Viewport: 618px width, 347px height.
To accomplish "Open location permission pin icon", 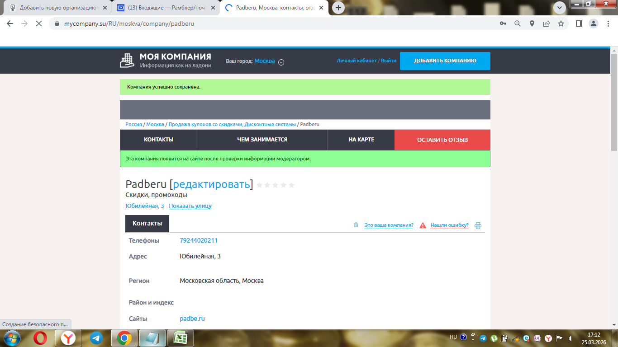I will point(532,23).
